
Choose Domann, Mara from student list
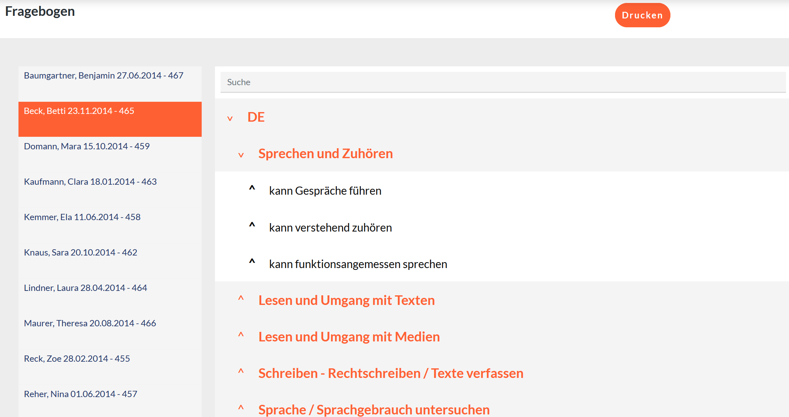[x=87, y=146]
